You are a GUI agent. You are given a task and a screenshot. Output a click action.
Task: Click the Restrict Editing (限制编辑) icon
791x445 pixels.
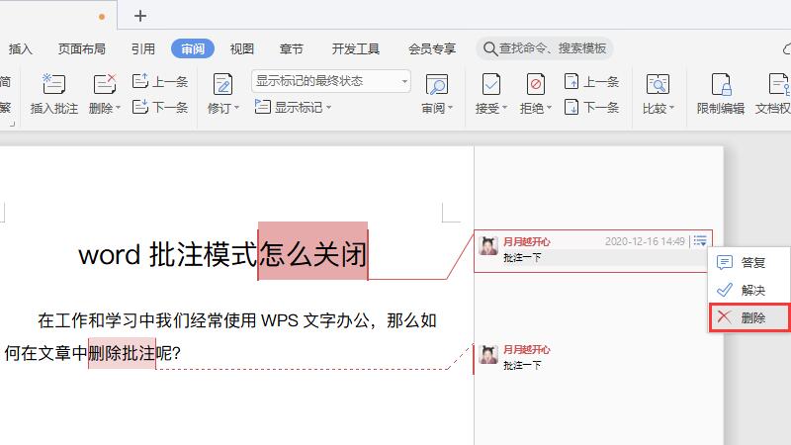(720, 85)
